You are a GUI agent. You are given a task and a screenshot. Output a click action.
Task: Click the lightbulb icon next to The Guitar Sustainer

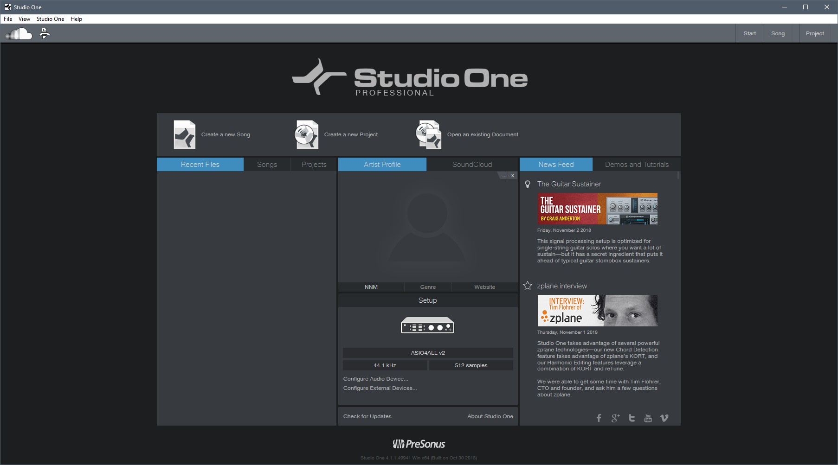[528, 184]
